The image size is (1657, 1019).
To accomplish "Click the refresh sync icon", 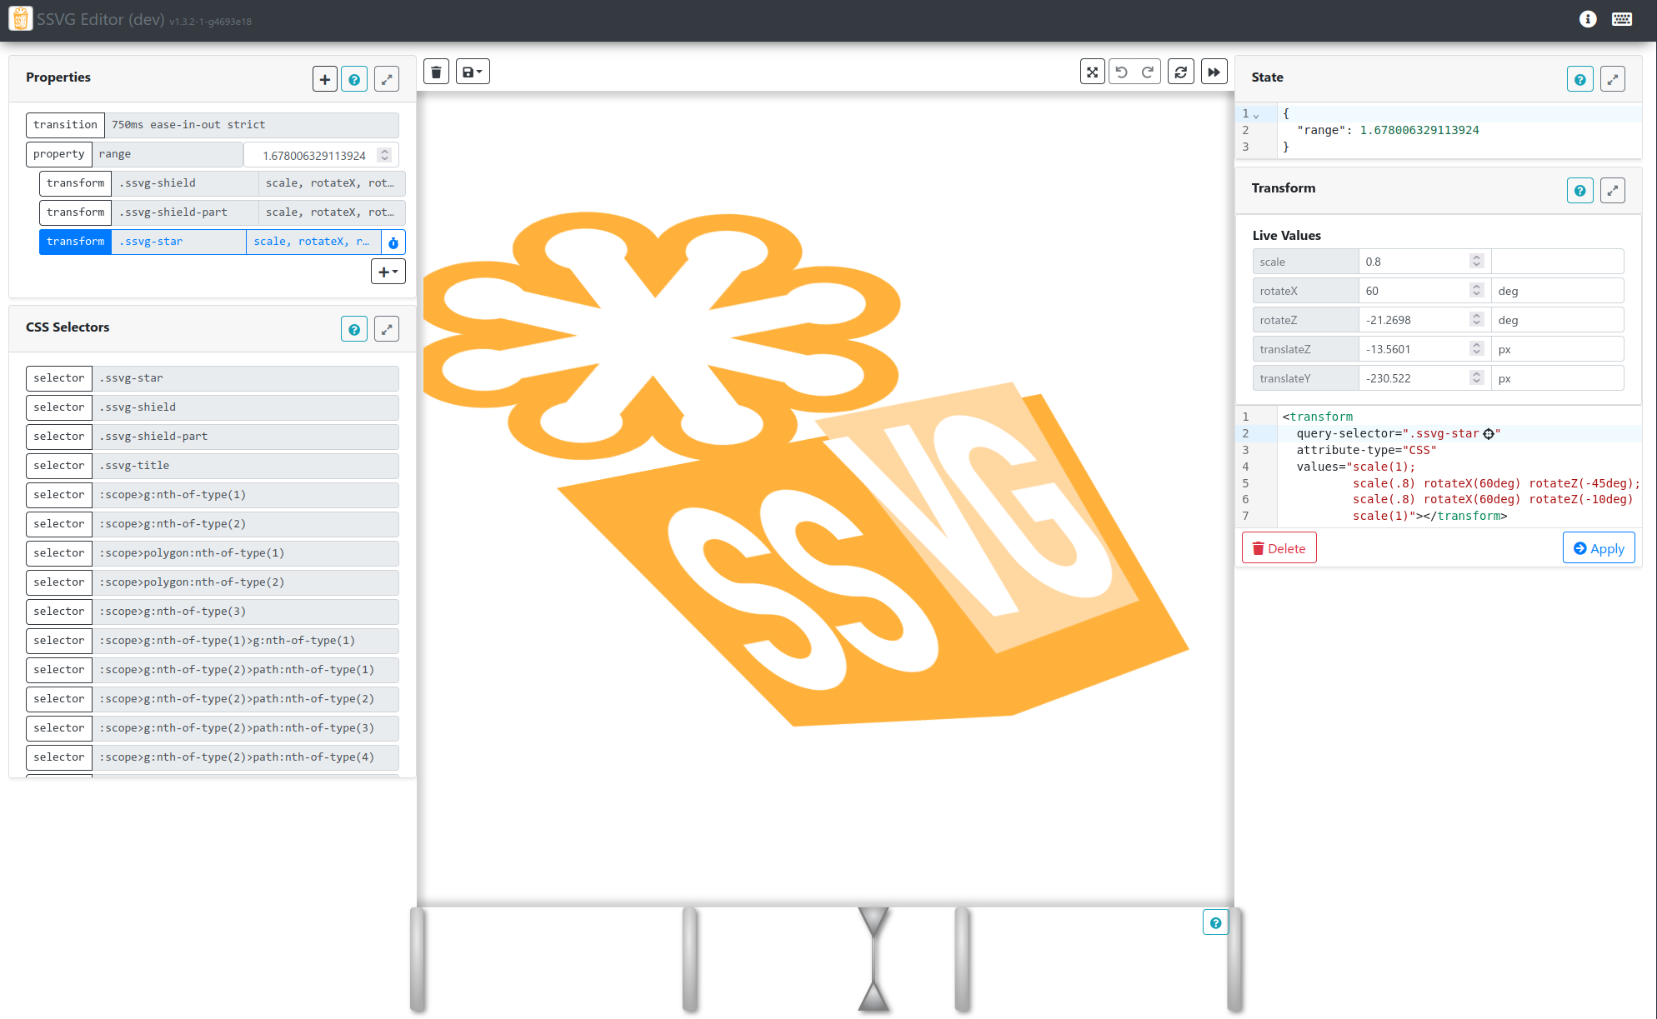I will coord(1181,72).
